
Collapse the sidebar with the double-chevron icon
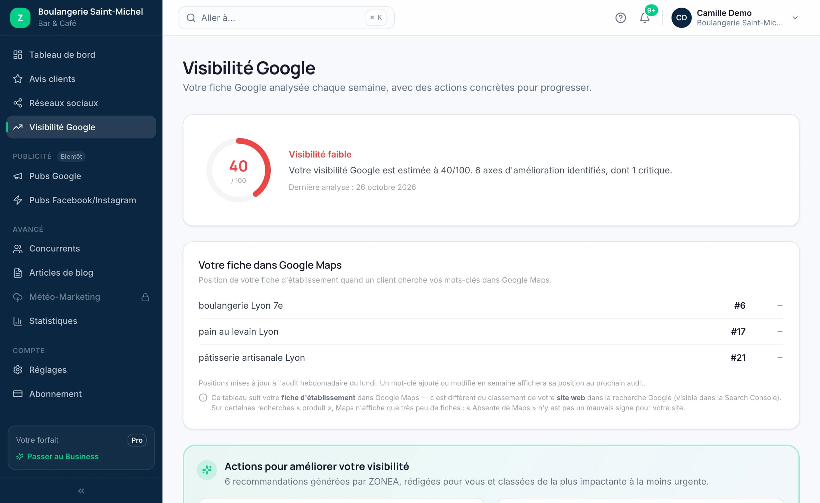point(81,491)
